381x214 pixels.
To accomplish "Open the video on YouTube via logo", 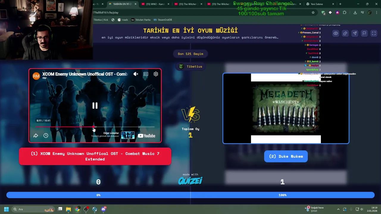I will click(146, 136).
